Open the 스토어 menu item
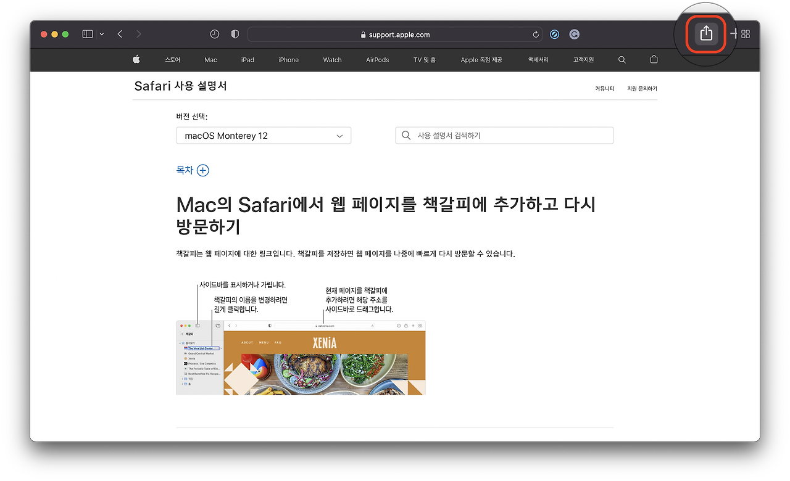The height and width of the screenshot is (481, 790). click(173, 60)
